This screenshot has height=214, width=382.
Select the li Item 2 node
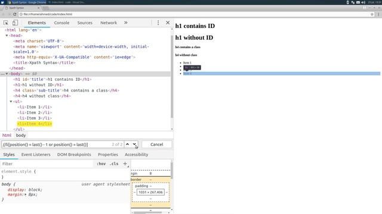(x=35, y=112)
